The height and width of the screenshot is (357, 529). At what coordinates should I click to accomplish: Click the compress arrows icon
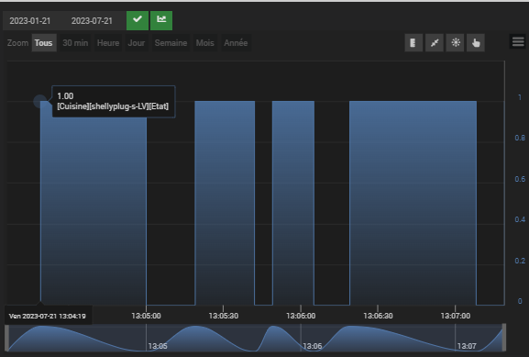pyautogui.click(x=435, y=42)
